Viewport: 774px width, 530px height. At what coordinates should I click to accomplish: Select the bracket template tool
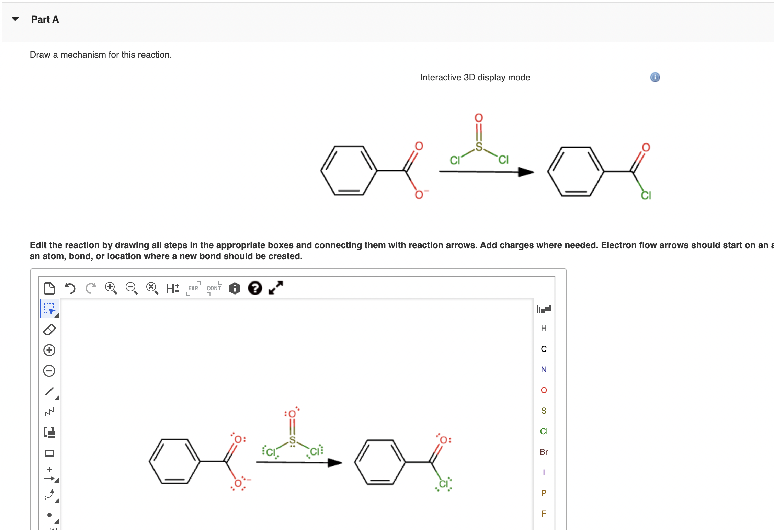[x=49, y=433]
